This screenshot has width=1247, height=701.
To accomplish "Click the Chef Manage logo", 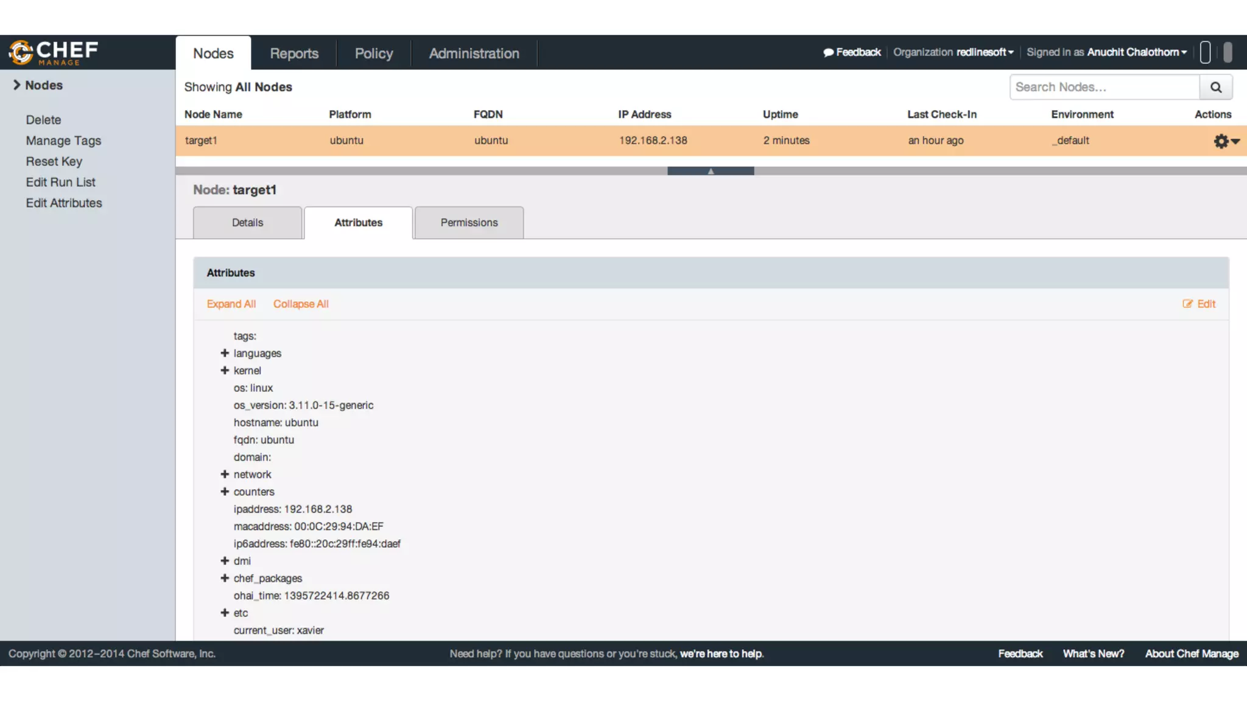I will [53, 52].
